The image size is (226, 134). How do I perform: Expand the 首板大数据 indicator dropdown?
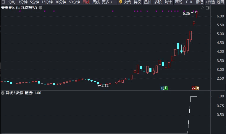[x=3, y=93]
